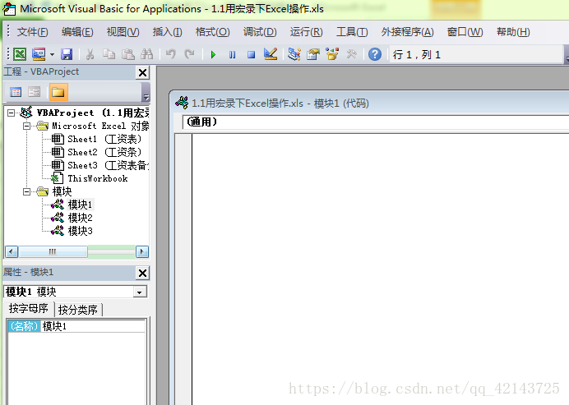The width and height of the screenshot is (569, 405).
Task: Open the Toolbox hammer-wrench icon
Action: click(351, 54)
